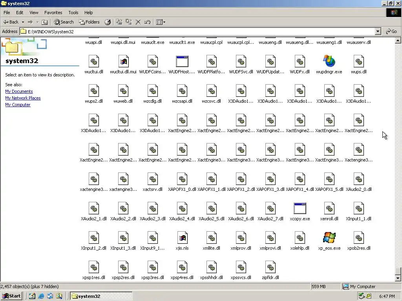Click the Go button
Viewport: 402px width, 301px height.
pyautogui.click(x=391, y=31)
